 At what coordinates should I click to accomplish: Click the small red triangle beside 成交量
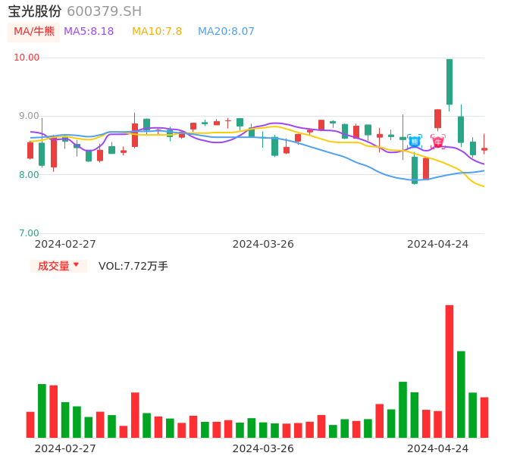76,265
